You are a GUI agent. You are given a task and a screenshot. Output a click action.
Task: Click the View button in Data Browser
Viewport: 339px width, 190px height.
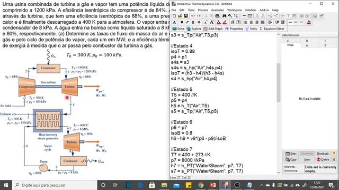tap(307, 159)
